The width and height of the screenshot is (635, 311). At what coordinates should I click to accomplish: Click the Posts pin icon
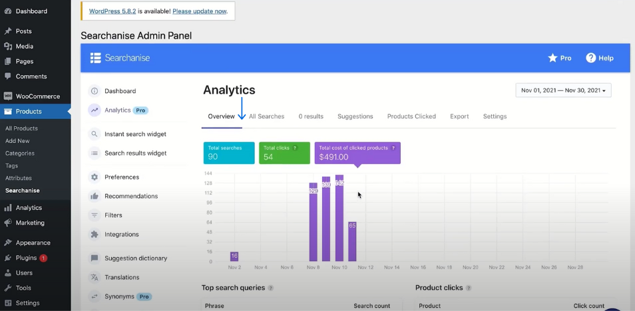[8, 31]
